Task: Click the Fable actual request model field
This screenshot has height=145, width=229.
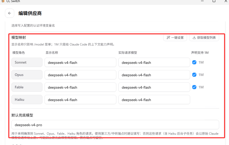Action: [x=154, y=87]
